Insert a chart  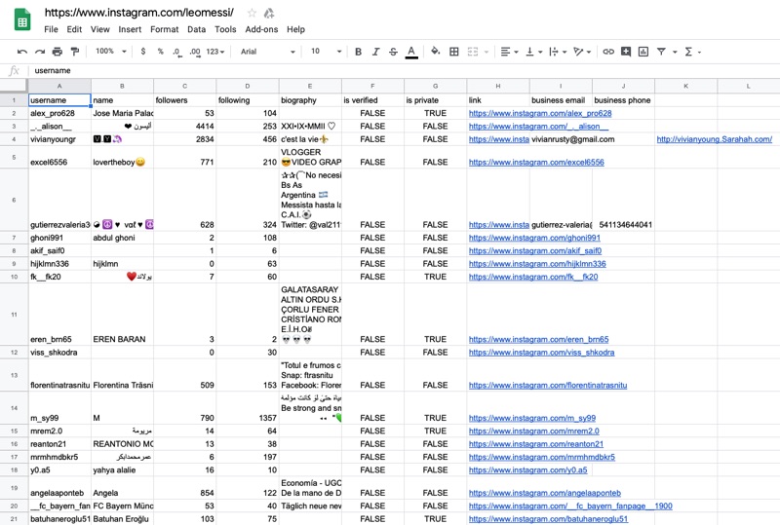tap(643, 52)
